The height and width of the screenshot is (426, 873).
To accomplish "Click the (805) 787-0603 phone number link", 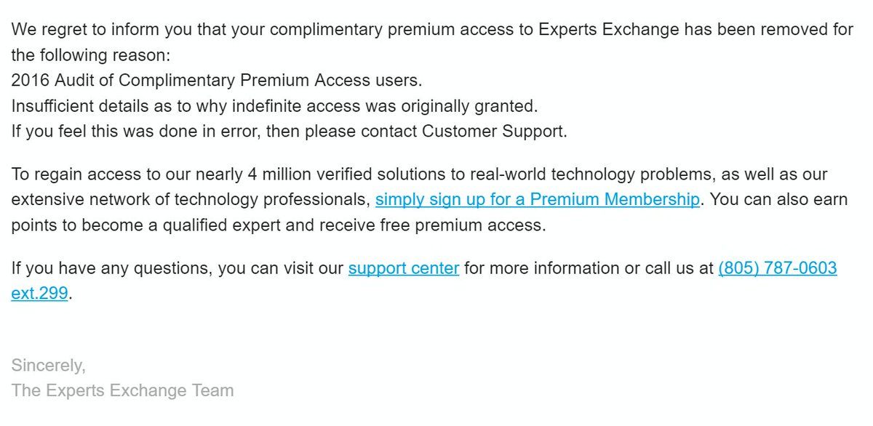I will tap(777, 268).
